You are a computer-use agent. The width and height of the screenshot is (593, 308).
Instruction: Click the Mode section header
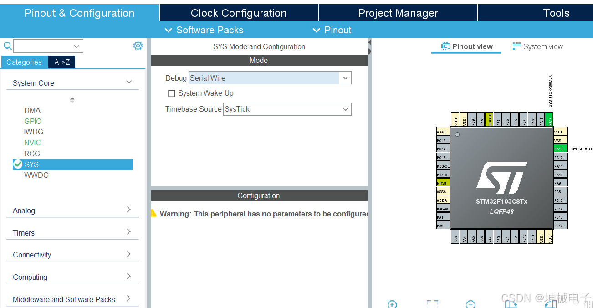coord(259,60)
